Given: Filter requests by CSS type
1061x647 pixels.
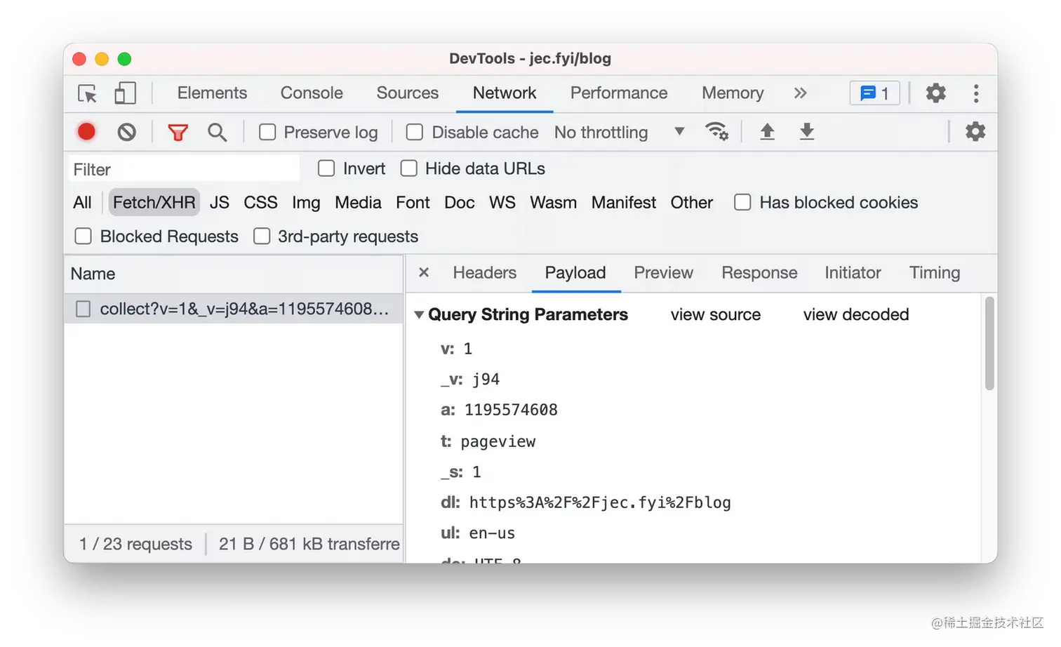Looking at the screenshot, I should [260, 202].
